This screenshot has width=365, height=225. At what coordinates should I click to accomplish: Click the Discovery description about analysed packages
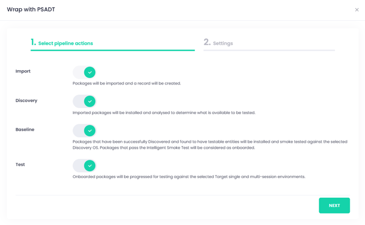163,113
